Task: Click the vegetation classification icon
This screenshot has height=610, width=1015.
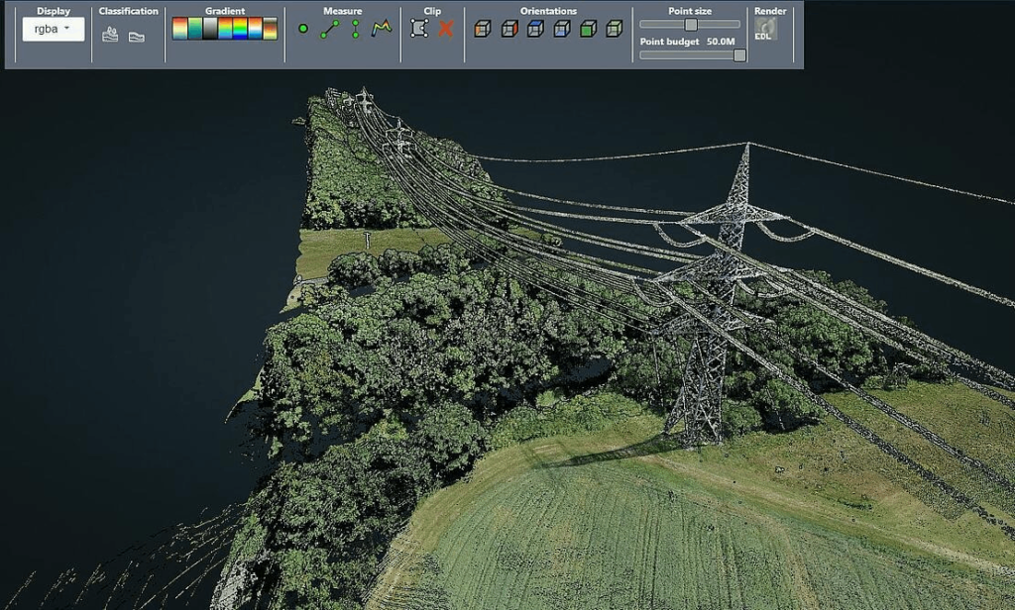Action: click(x=110, y=35)
